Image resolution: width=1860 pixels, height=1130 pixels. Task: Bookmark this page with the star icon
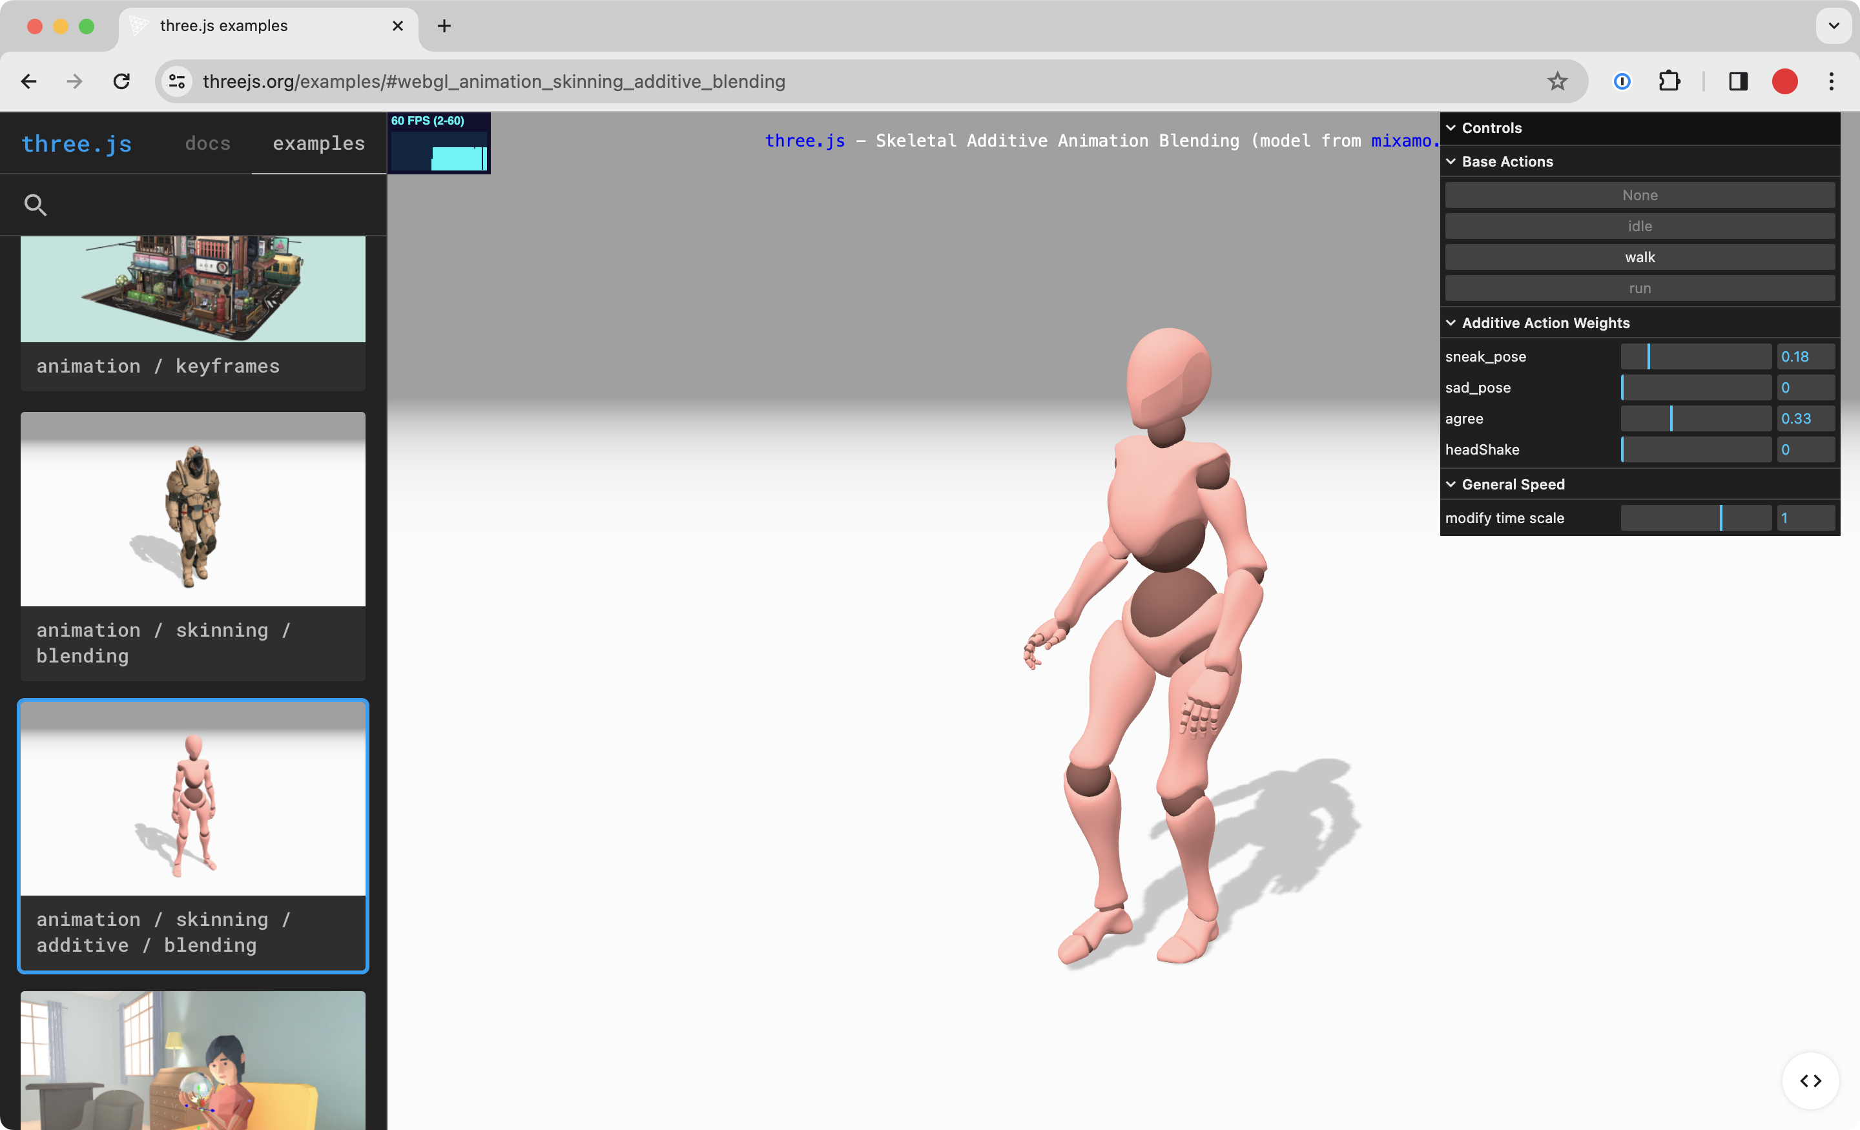click(1556, 81)
